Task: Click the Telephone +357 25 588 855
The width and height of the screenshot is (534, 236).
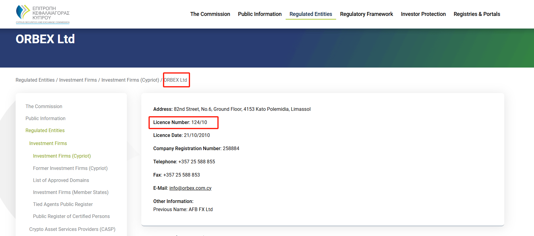Action: tap(184, 162)
